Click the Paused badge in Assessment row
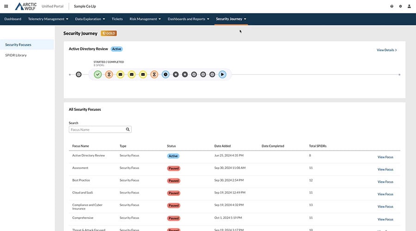Screen dimensions: 416x231 click(x=173, y=169)
